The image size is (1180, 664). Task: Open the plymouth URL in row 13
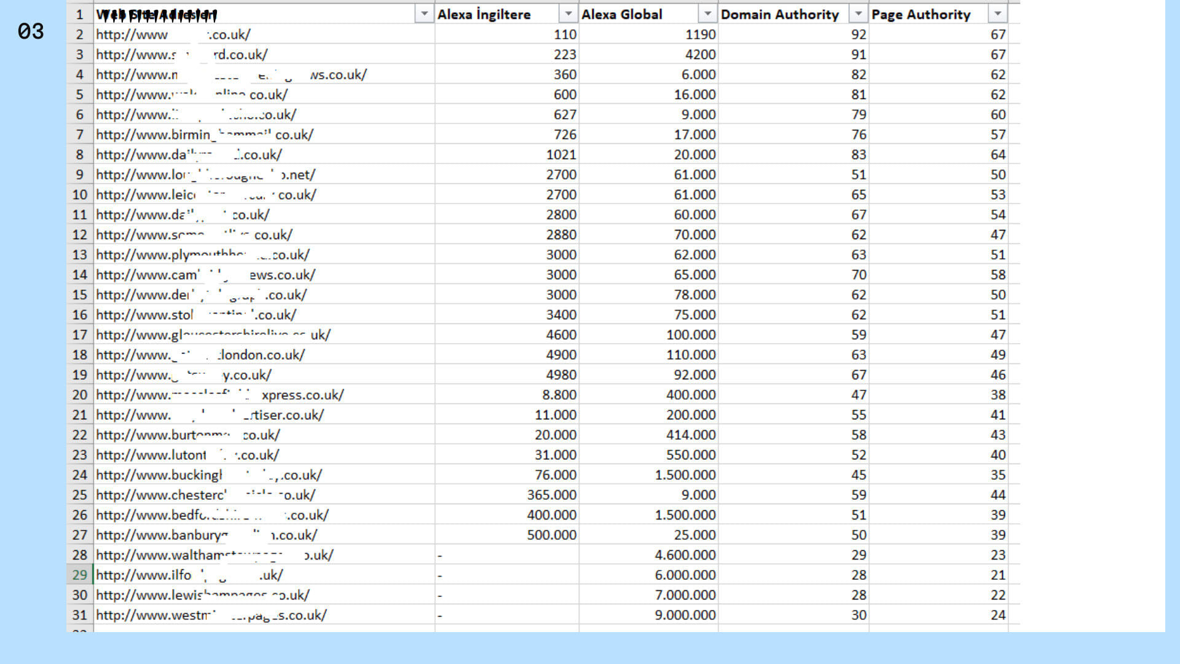[202, 255]
